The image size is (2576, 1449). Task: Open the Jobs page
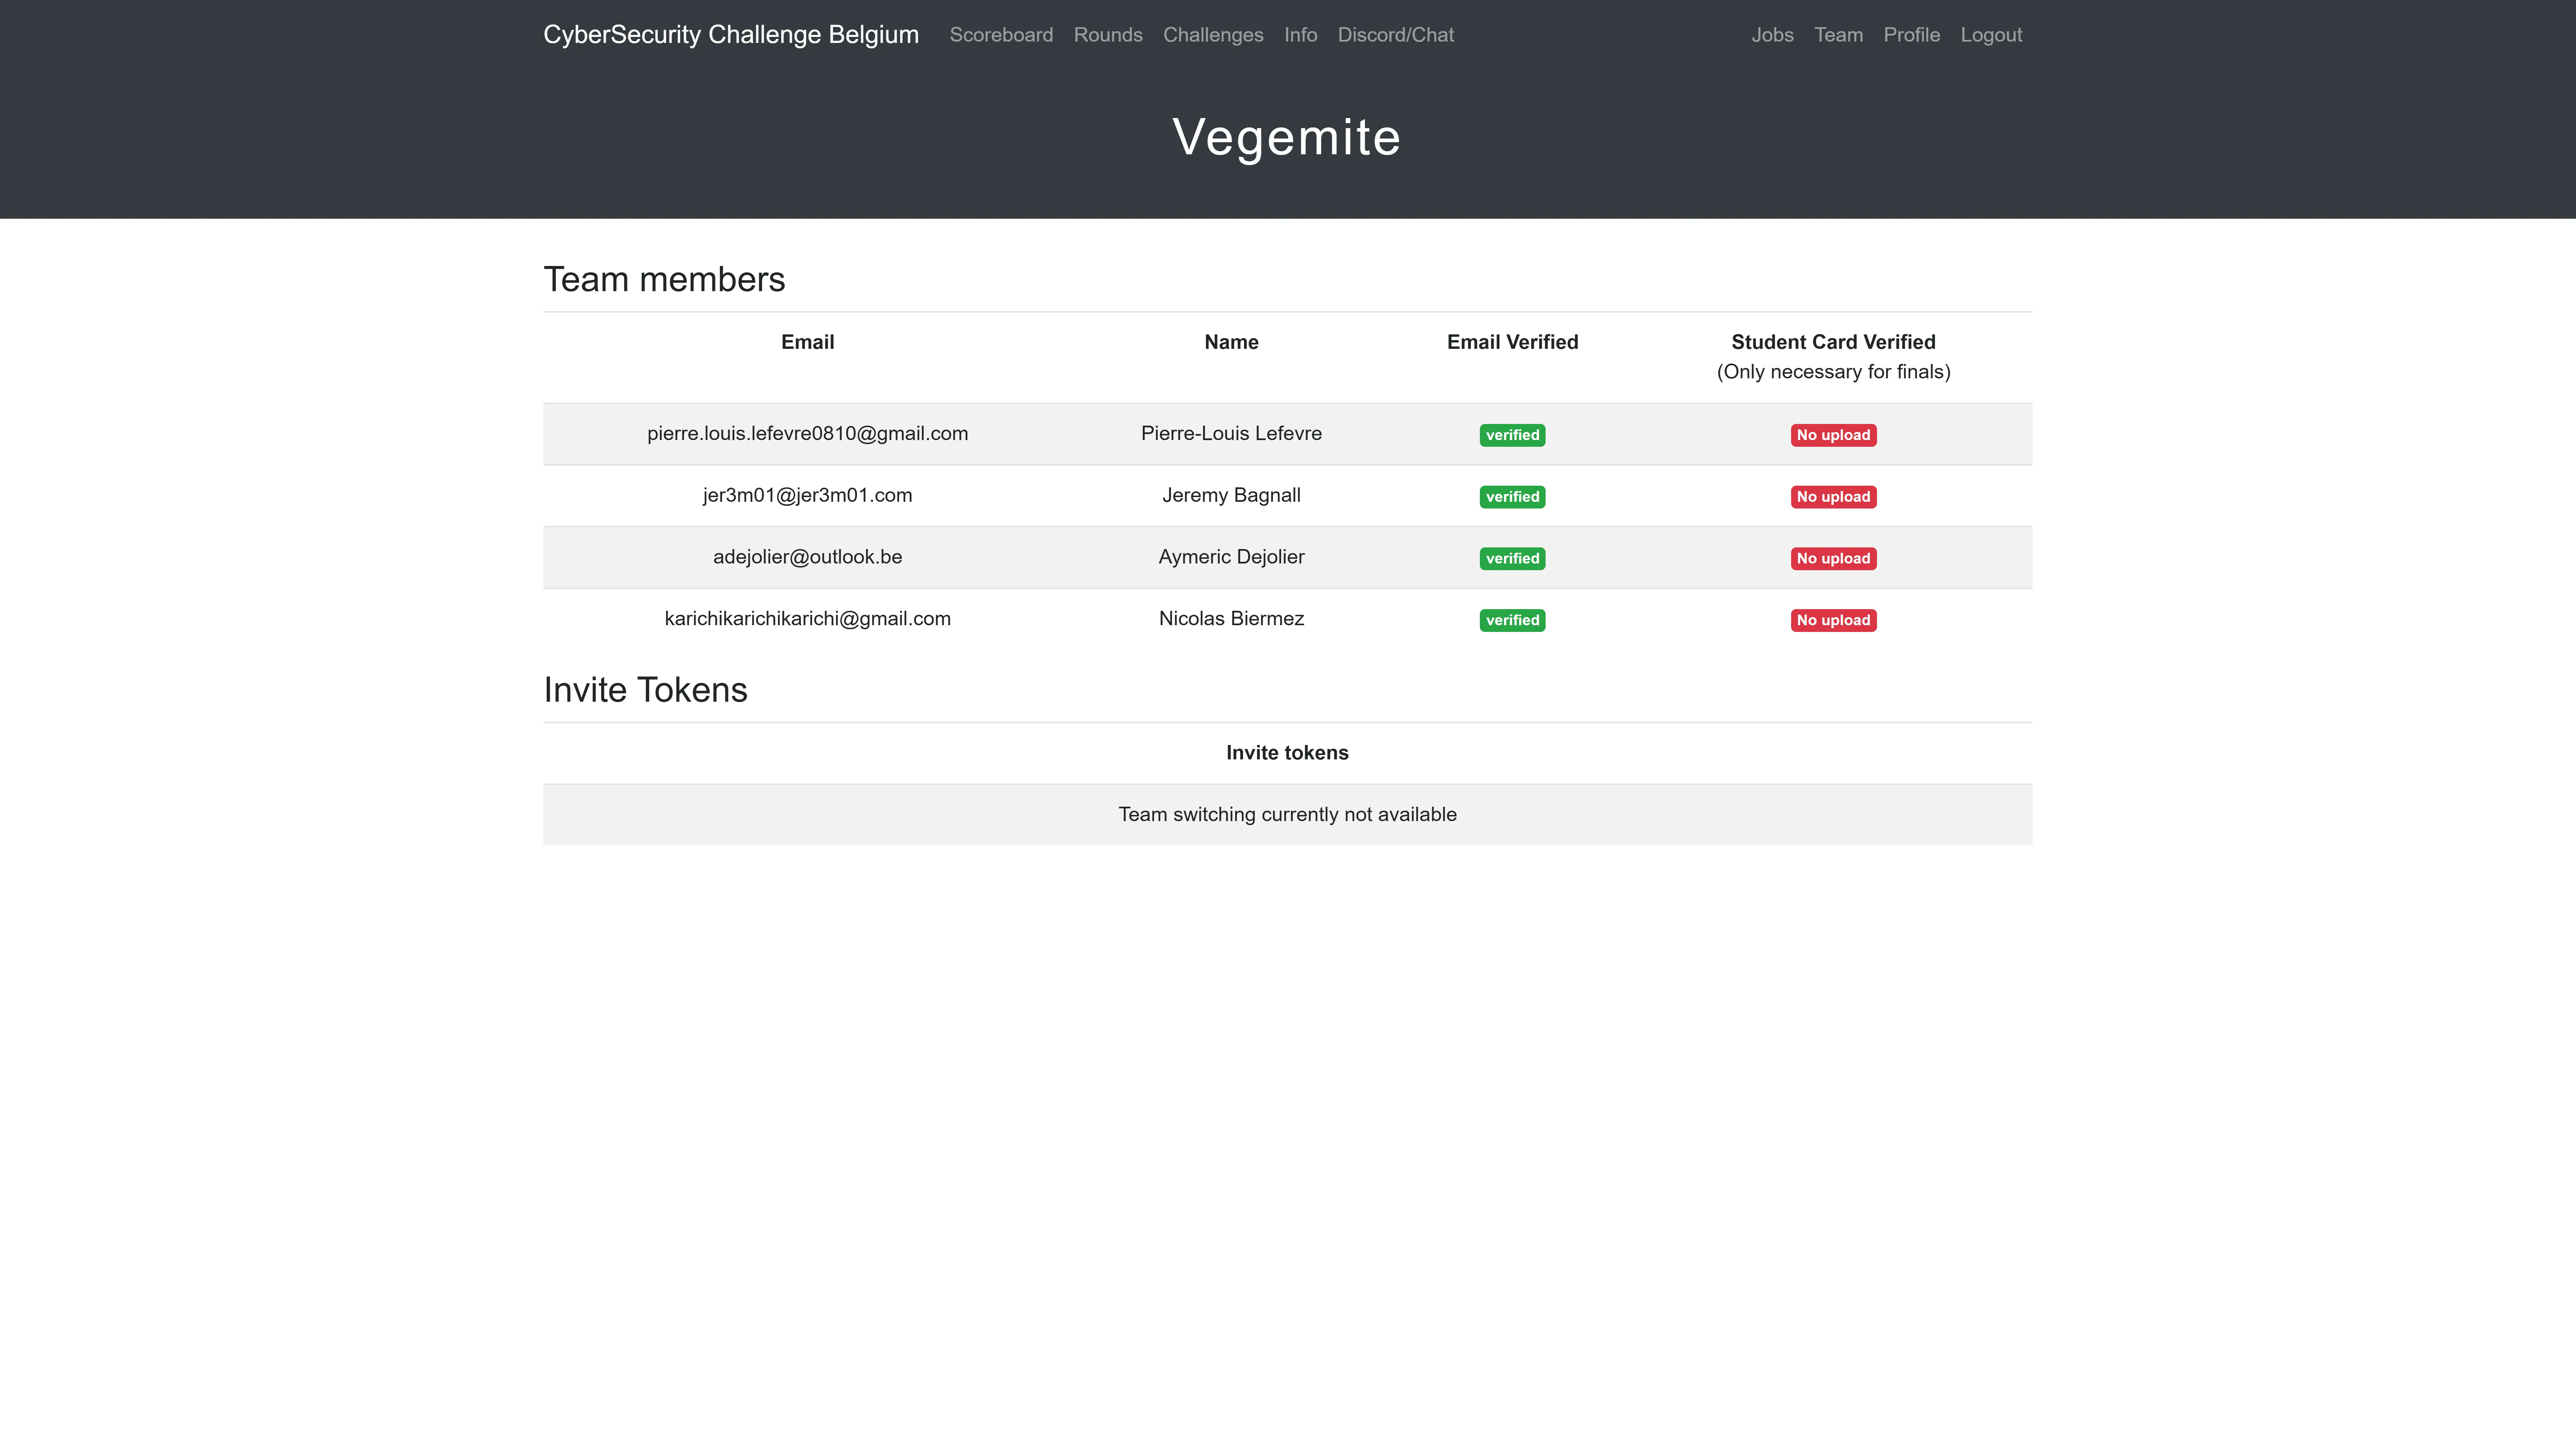(x=1772, y=35)
